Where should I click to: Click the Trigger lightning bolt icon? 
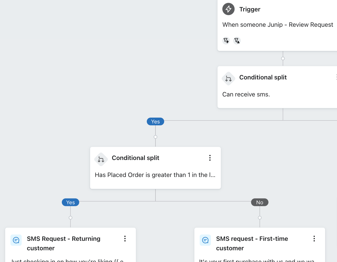point(228,9)
